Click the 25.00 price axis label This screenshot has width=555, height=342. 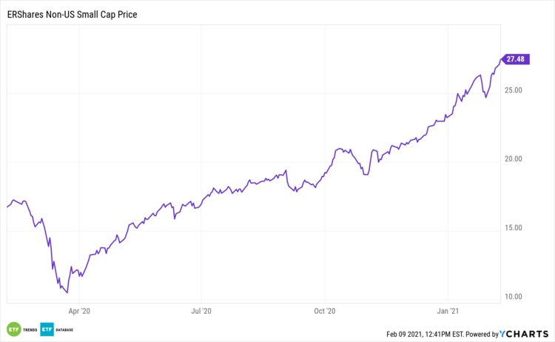point(514,90)
